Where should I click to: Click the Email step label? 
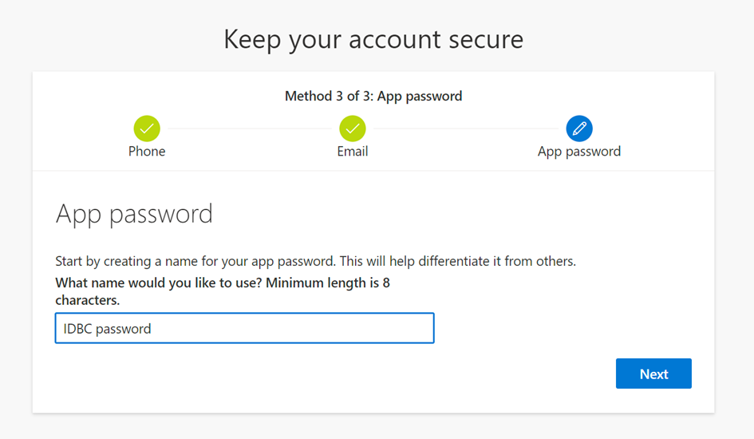tap(353, 152)
